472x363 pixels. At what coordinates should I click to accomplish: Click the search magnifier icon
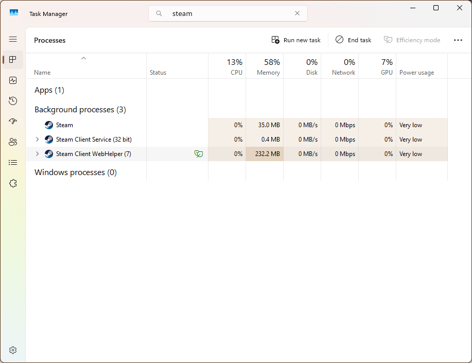[159, 13]
